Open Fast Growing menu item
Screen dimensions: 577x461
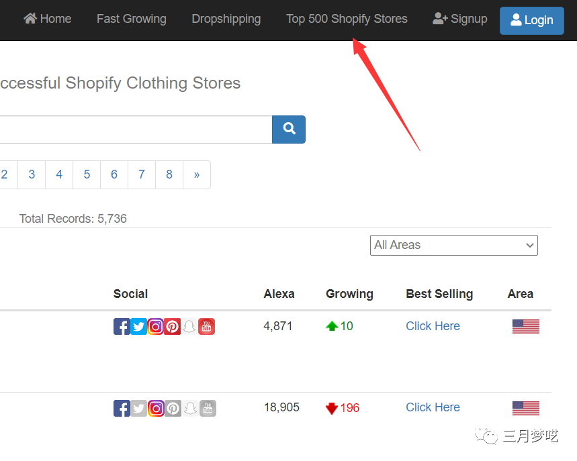tap(131, 19)
